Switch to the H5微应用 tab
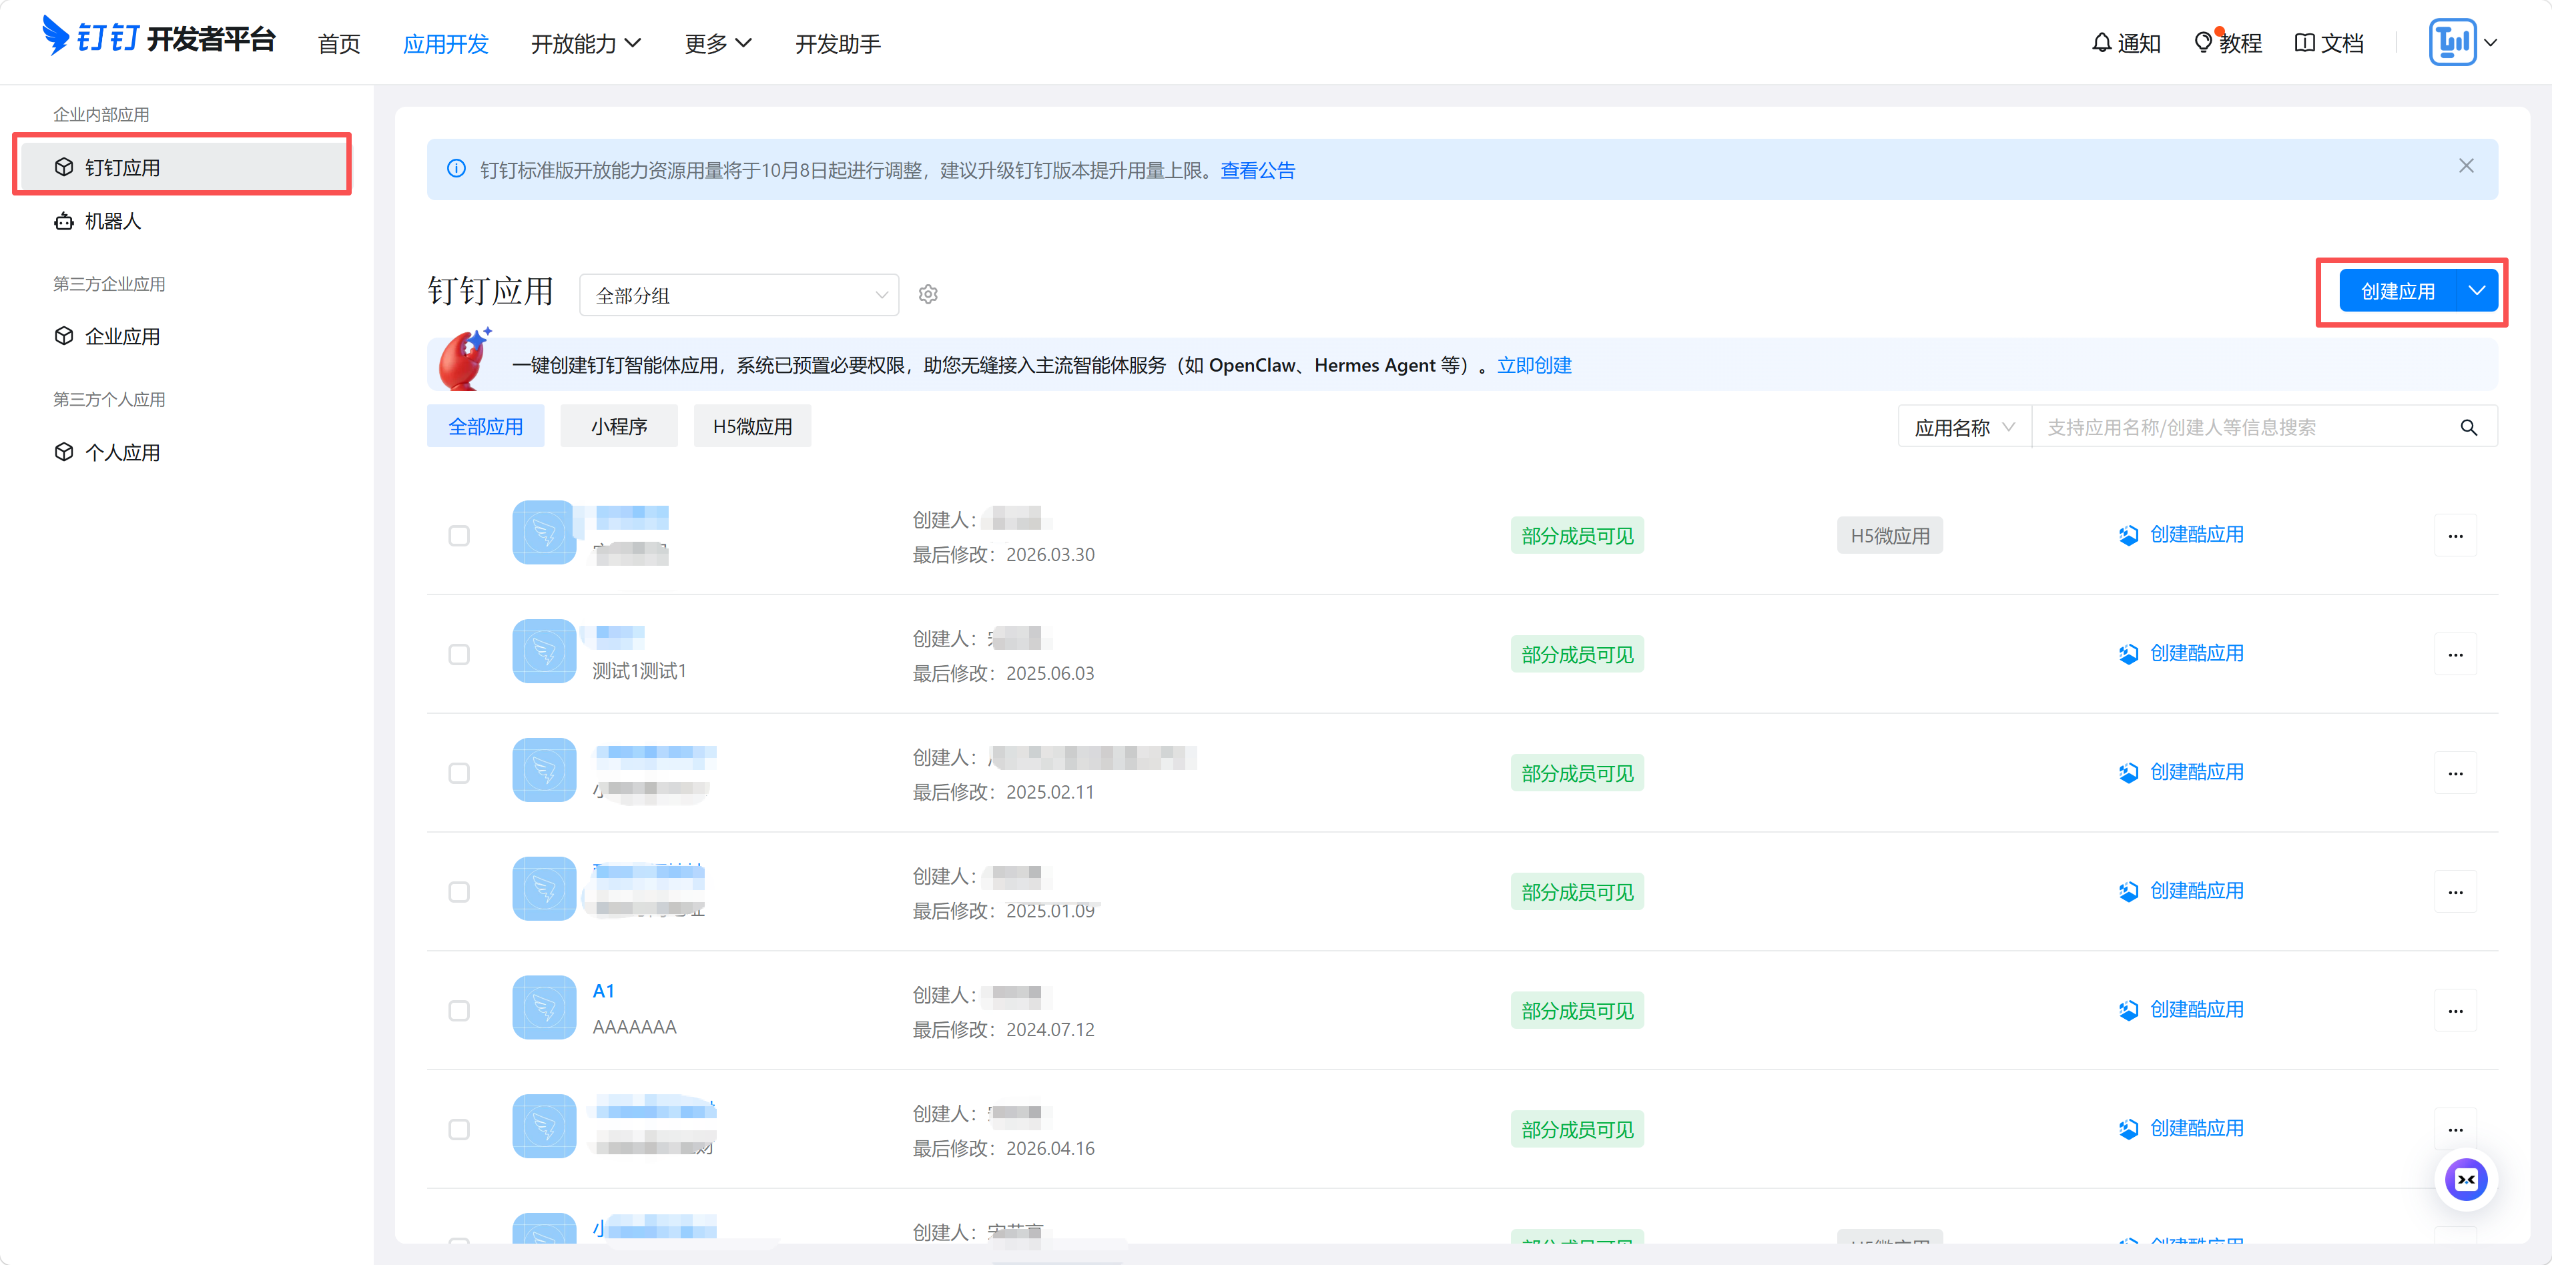This screenshot has height=1265, width=2552. coord(753,426)
